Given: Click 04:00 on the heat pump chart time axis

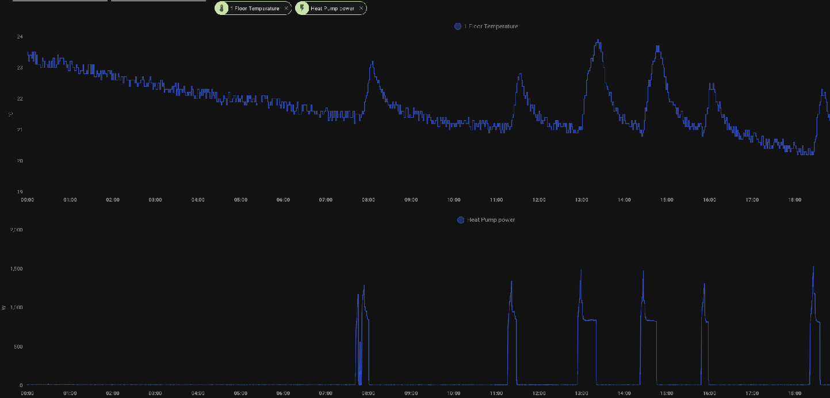Looking at the screenshot, I should pyautogui.click(x=198, y=393).
